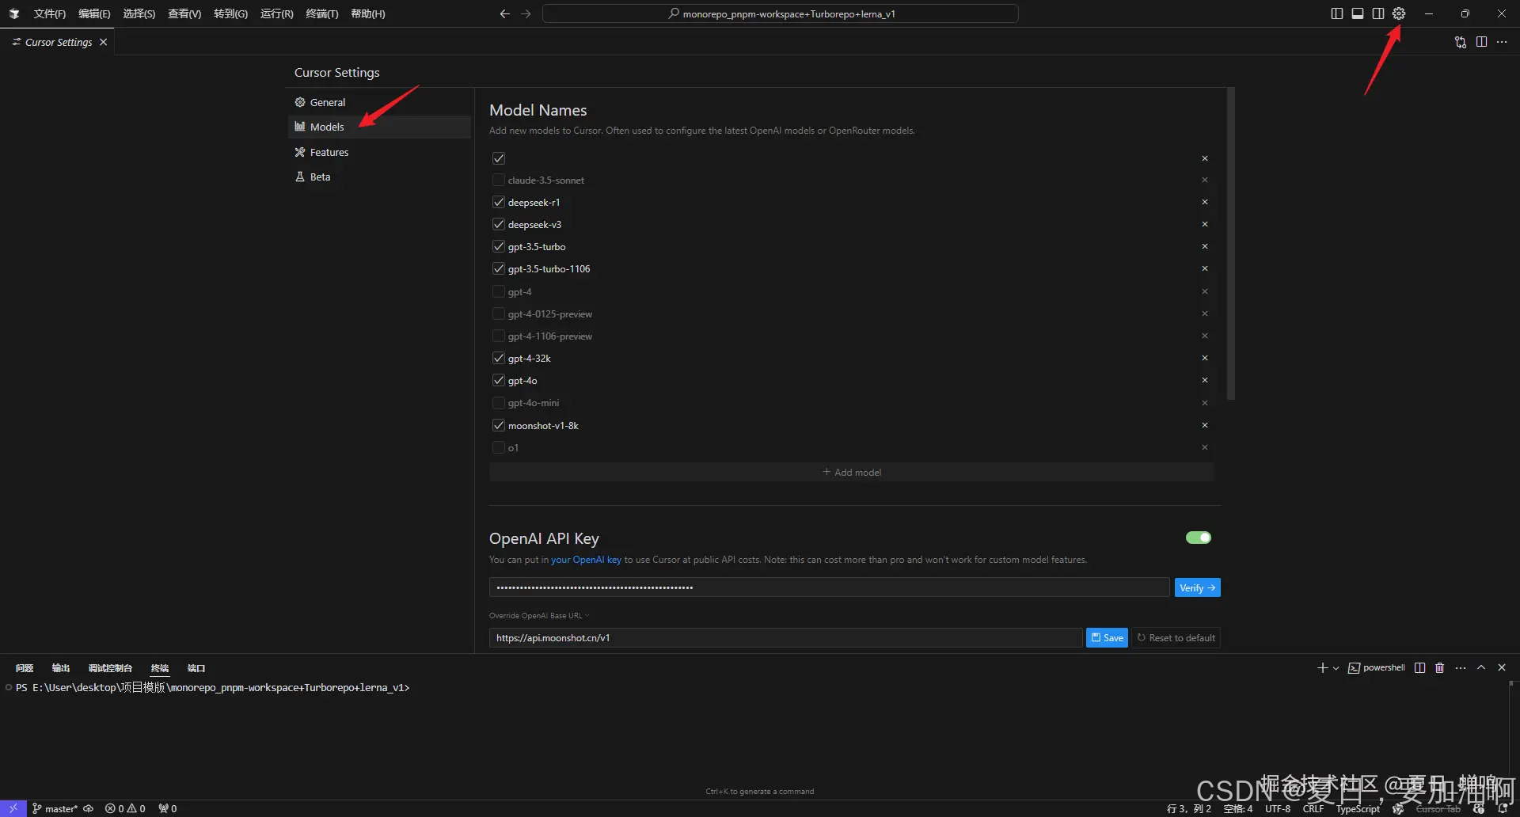Click the OpenAI API key input field
This screenshot has height=817, width=1520.
(829, 587)
